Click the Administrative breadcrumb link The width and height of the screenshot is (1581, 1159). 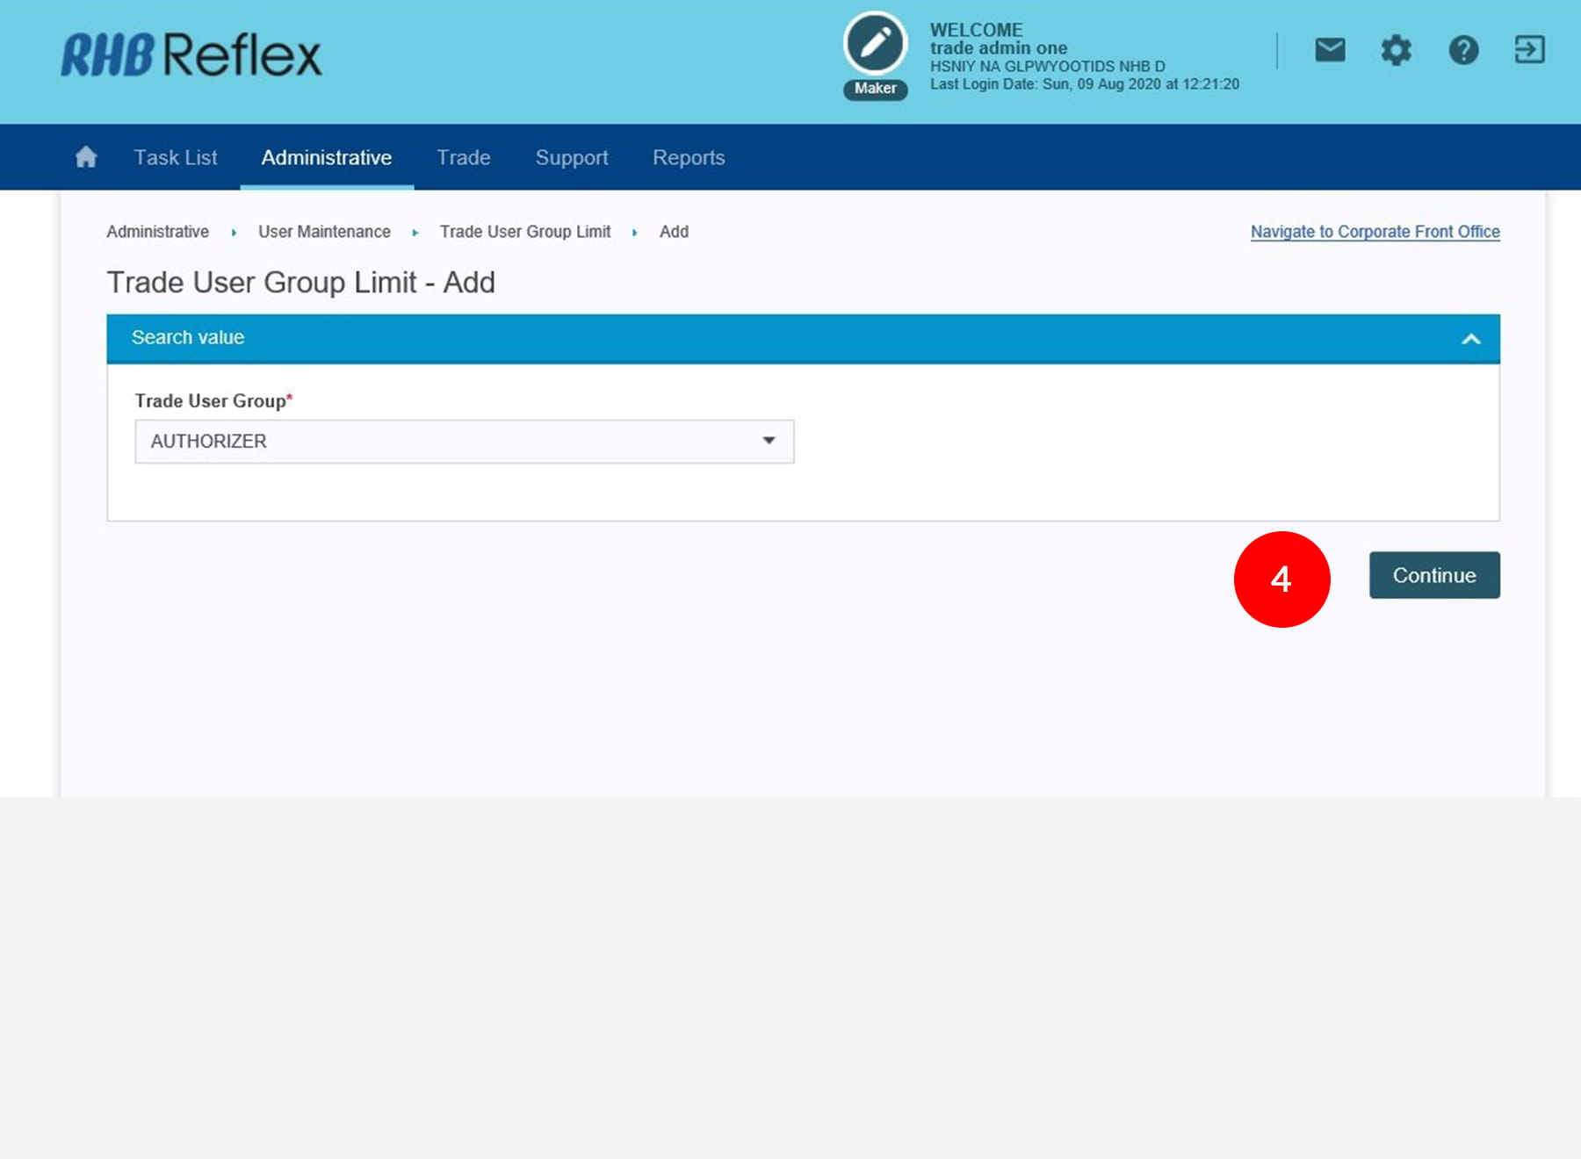click(x=158, y=232)
